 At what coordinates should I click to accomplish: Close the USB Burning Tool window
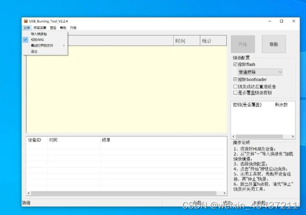tap(293, 21)
